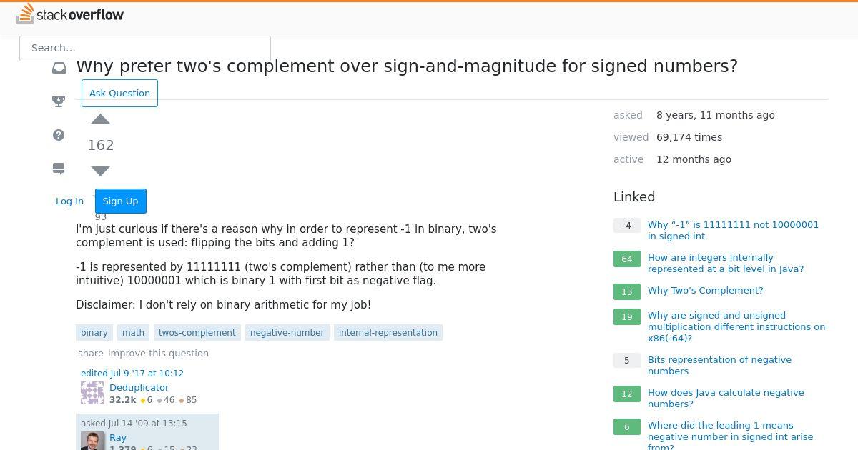Viewport: 858px width, 450px height.
Task: Open linked question Why Two's Complement?
Action: click(x=705, y=290)
